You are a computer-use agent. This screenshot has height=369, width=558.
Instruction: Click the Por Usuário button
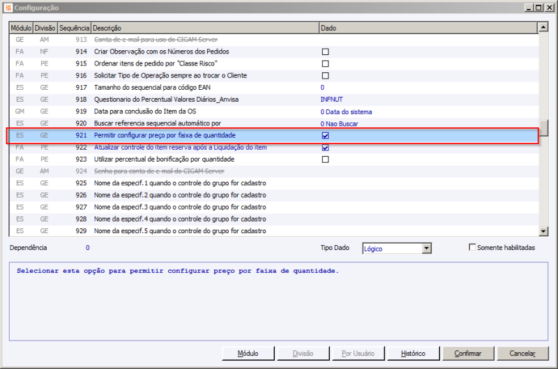[x=358, y=354]
